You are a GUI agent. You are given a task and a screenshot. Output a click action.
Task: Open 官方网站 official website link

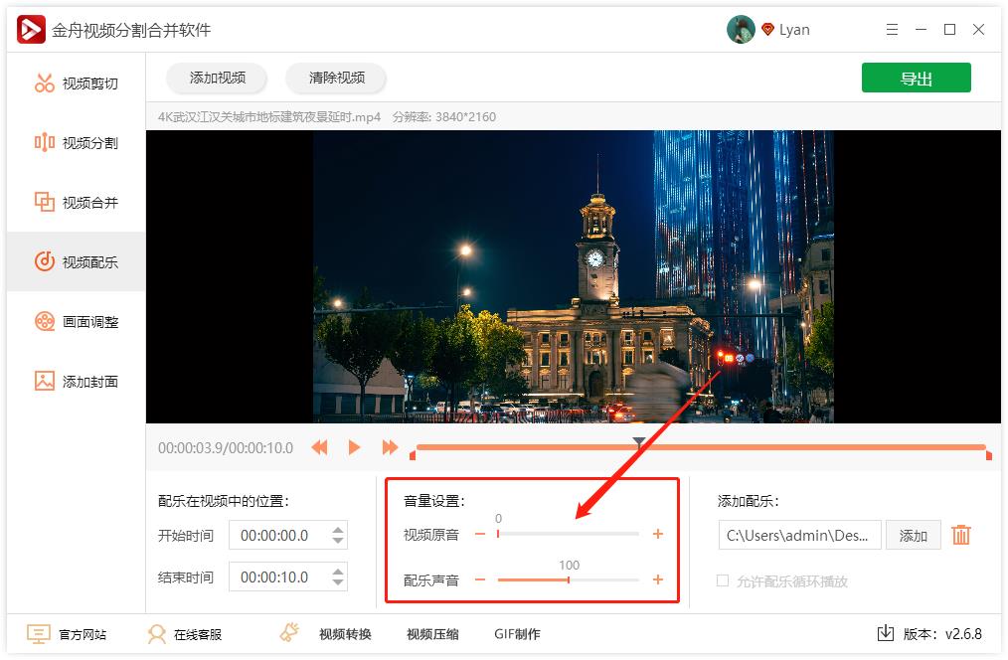[67, 634]
